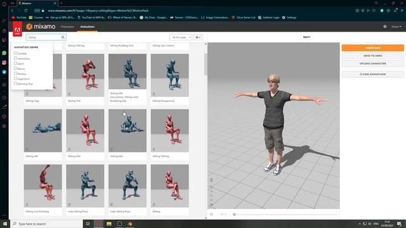Click the Send to Aero button
This screenshot has width=406, height=228.
(372, 56)
